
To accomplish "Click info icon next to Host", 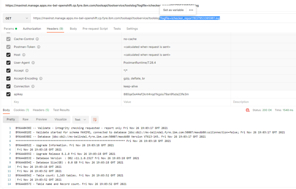I will (x=24, y=55).
